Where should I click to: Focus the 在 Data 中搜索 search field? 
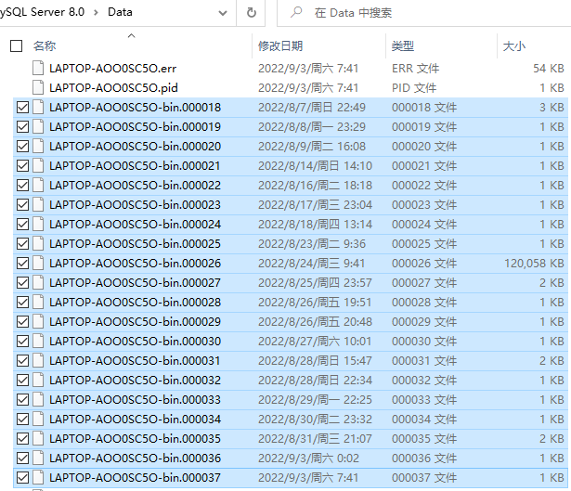(x=424, y=13)
